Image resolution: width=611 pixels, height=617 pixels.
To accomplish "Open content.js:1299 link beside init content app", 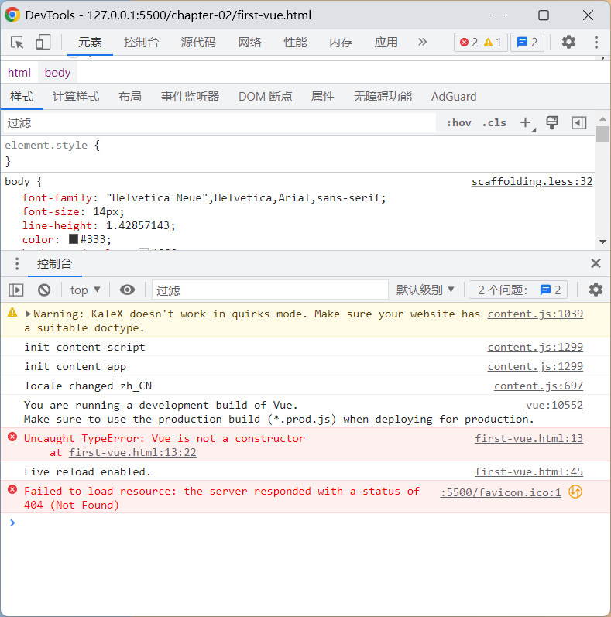I will (x=535, y=366).
